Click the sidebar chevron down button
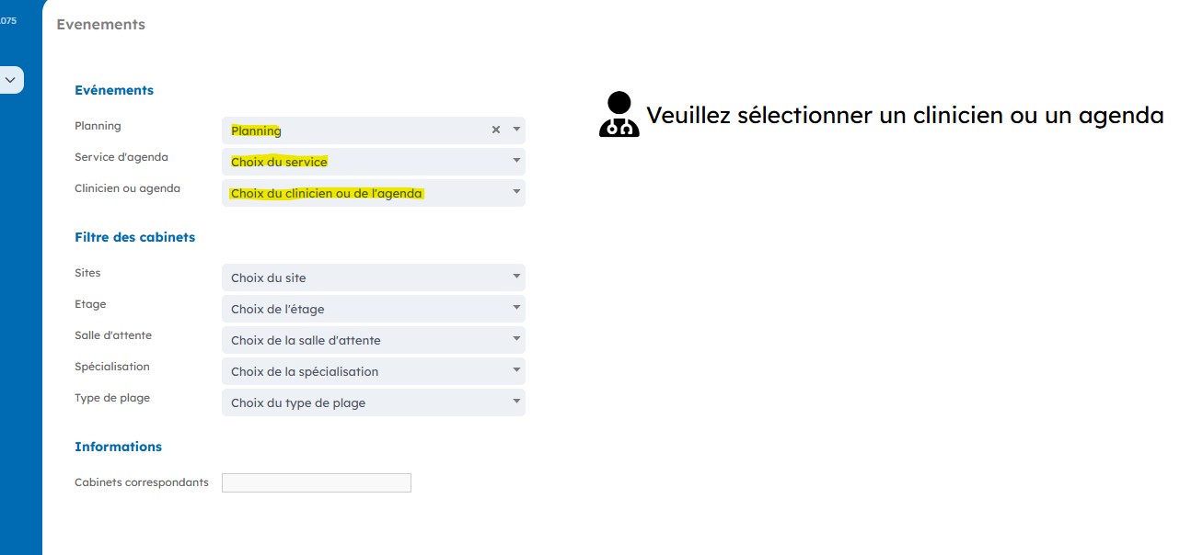Image resolution: width=1203 pixels, height=555 pixels. pos(10,80)
